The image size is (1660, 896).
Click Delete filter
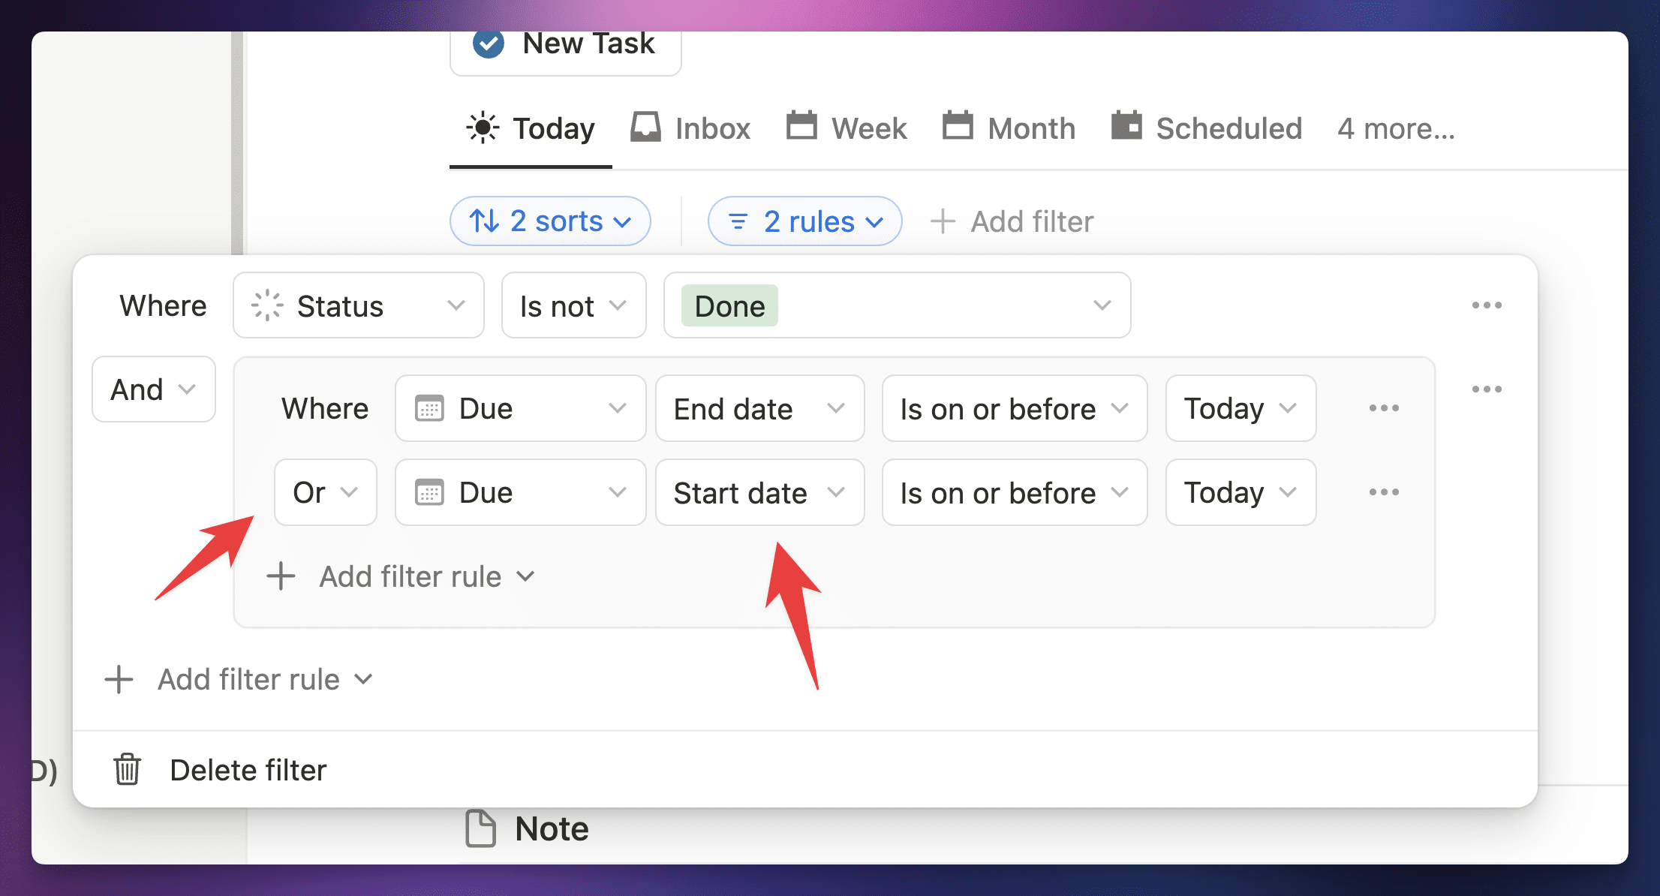point(220,770)
